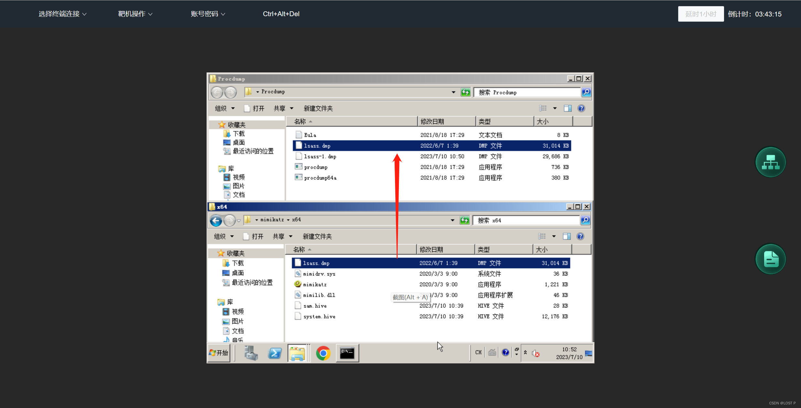The image size is (801, 408).
Task: Expand 共享 menu in x64 window
Action: click(x=282, y=236)
